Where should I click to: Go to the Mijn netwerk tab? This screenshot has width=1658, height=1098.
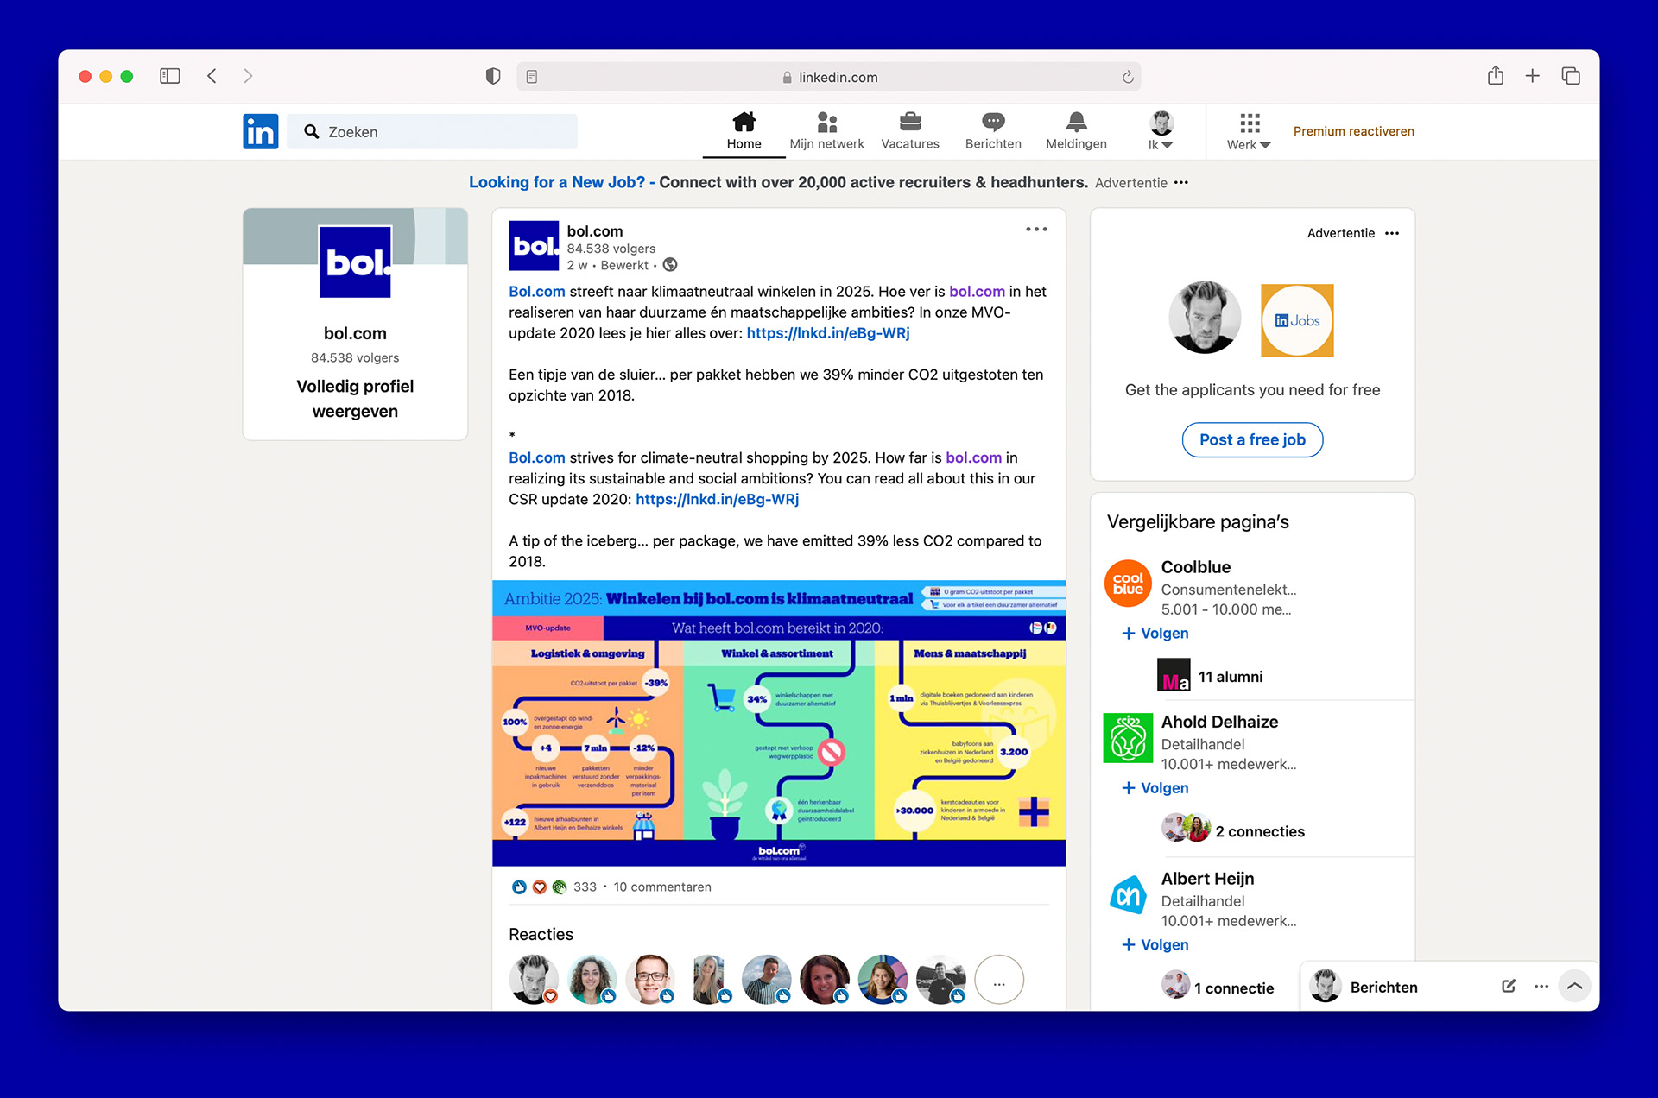coord(826,130)
